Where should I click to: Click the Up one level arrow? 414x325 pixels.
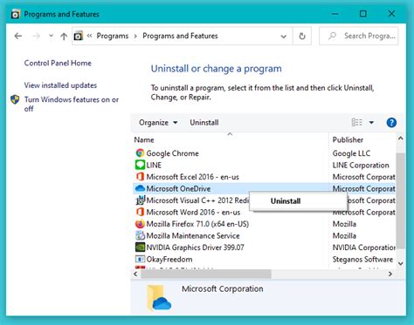click(64, 36)
